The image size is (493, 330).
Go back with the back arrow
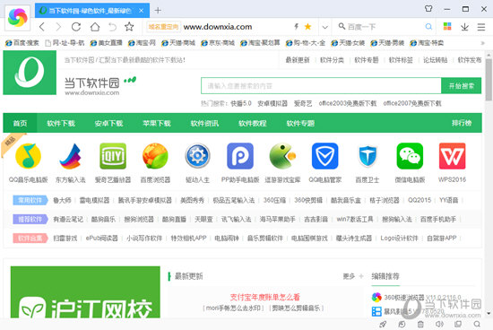coord(42,27)
